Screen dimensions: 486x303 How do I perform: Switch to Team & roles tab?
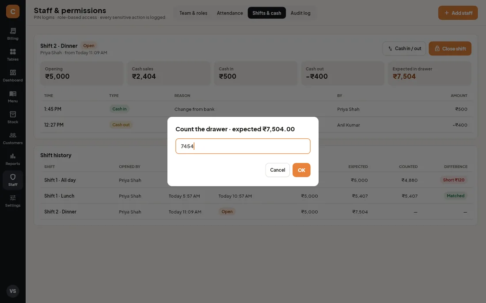tap(193, 13)
